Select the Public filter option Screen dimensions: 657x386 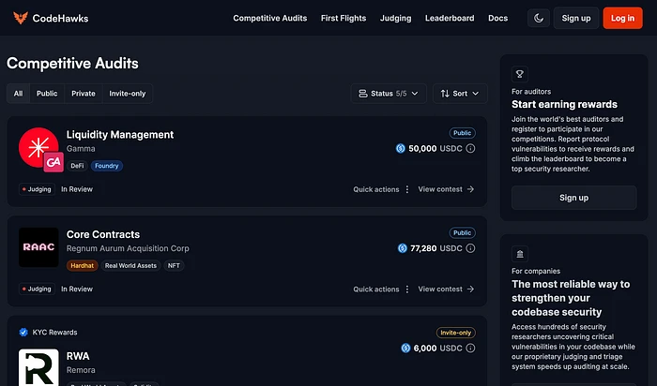click(x=47, y=94)
